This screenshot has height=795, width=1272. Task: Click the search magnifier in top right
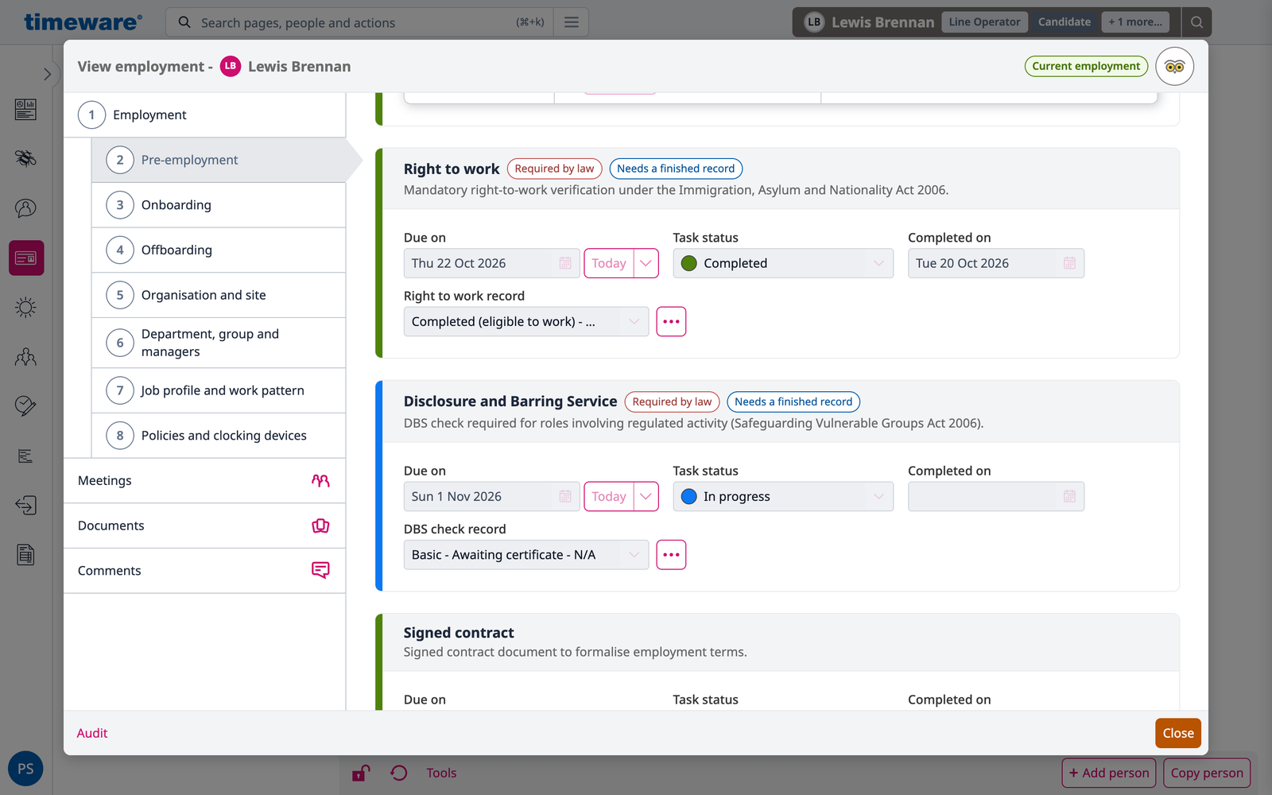point(1196,22)
